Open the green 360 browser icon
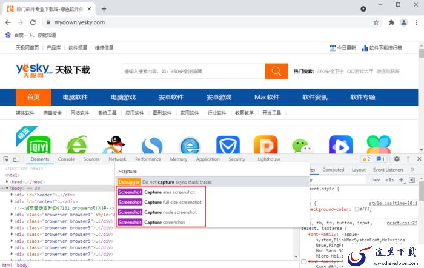Screen dimensions: 424x268 tap(77, 145)
